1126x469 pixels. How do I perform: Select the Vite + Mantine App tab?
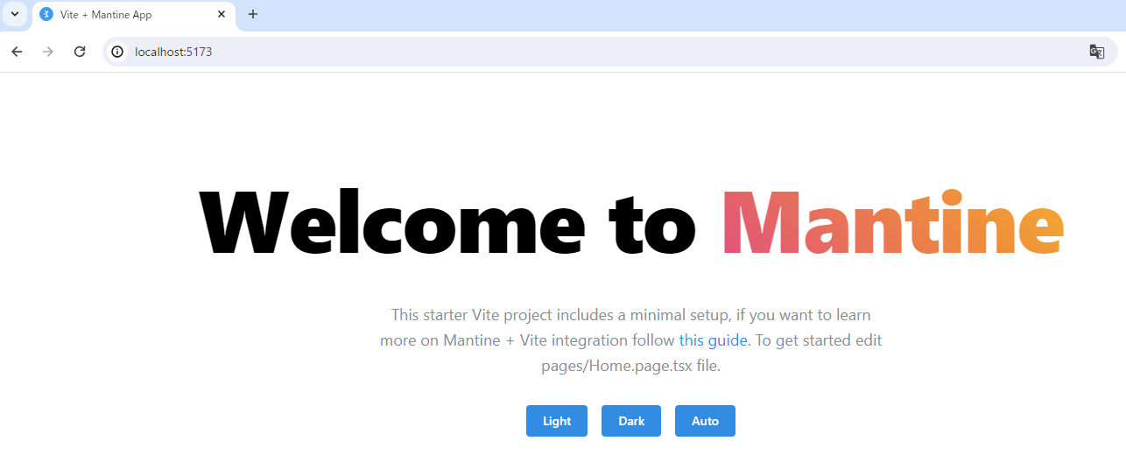(x=133, y=15)
